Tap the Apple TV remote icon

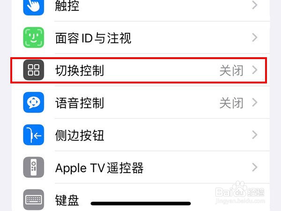click(34, 167)
